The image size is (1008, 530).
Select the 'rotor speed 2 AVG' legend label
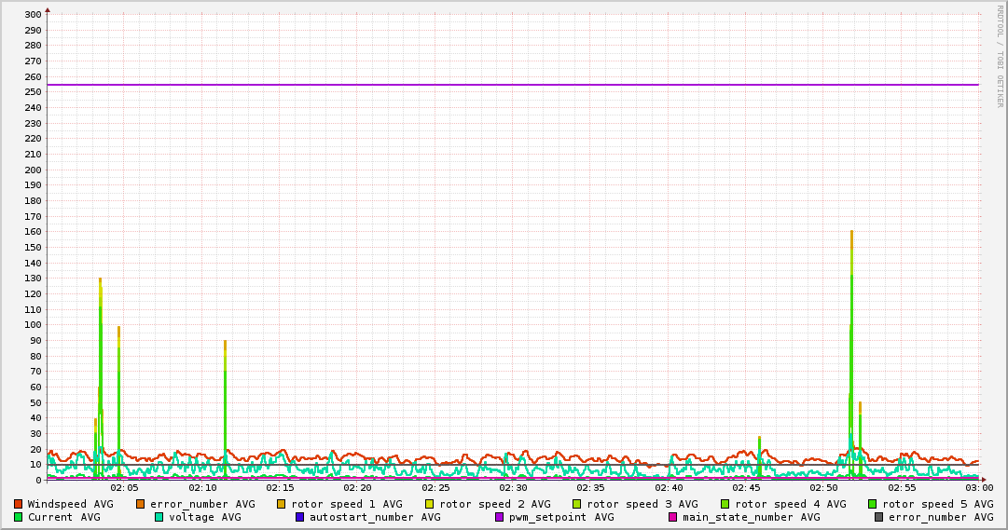(x=495, y=504)
